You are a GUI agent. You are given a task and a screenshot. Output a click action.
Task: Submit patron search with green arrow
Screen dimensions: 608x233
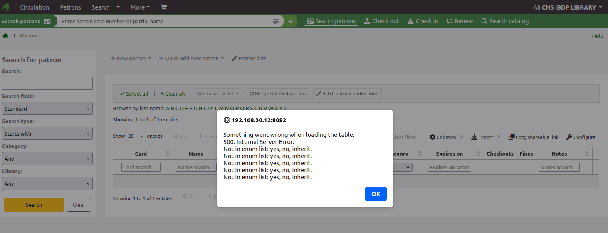(290, 21)
